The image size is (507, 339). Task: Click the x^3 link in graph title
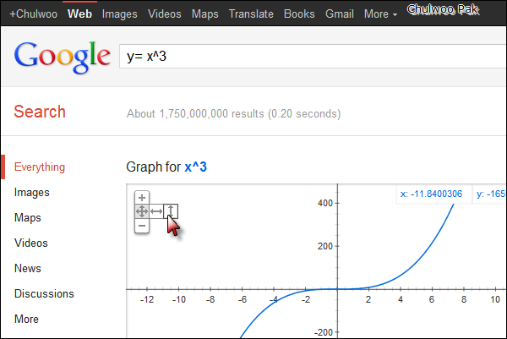point(195,167)
